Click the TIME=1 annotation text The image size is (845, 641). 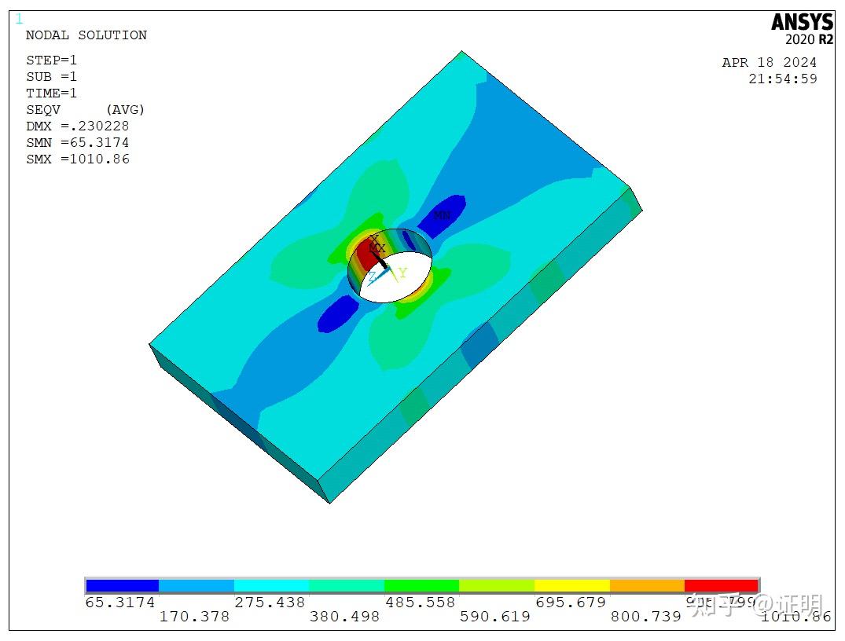coord(53,93)
